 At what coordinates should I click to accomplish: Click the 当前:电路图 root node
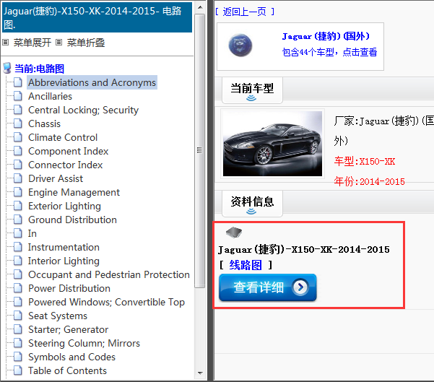point(39,69)
